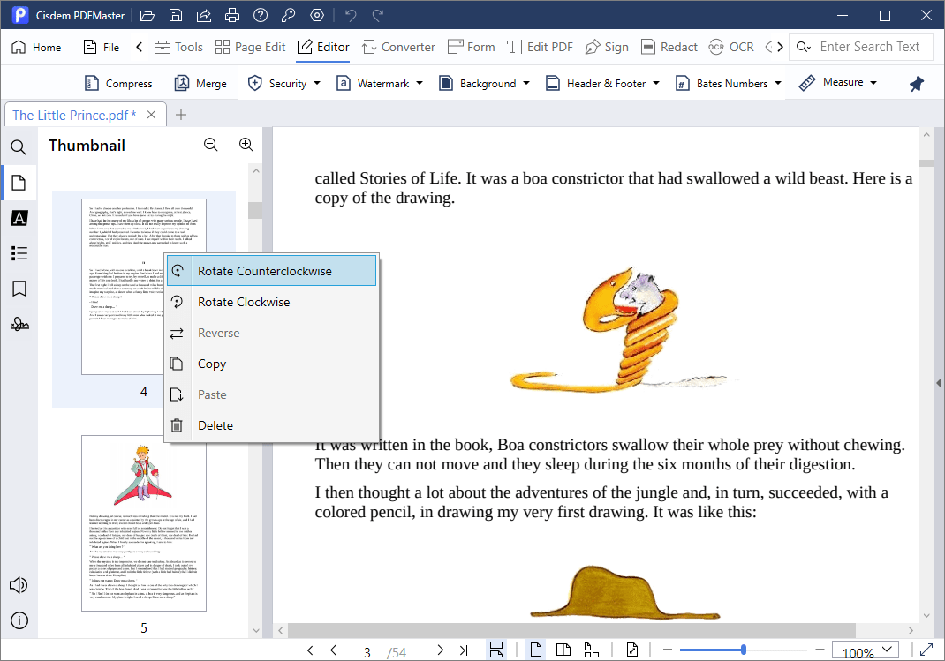This screenshot has height=661, width=945.
Task: Select the page 5 thumbnail
Action: (x=144, y=524)
